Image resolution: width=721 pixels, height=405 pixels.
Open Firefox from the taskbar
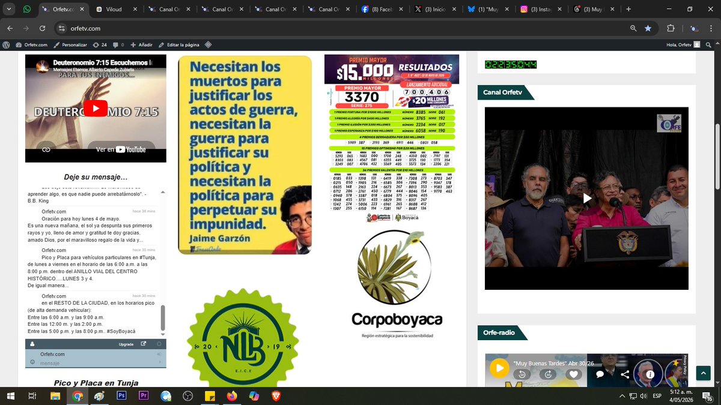tap(232, 396)
